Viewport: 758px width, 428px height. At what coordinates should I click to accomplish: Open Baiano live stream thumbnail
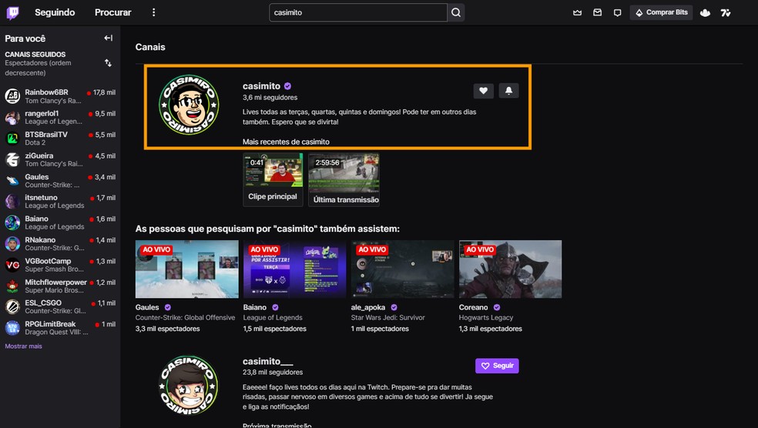[x=294, y=269]
